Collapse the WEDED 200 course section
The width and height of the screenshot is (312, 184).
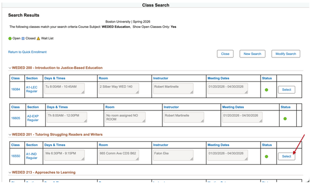[x=10, y=68]
